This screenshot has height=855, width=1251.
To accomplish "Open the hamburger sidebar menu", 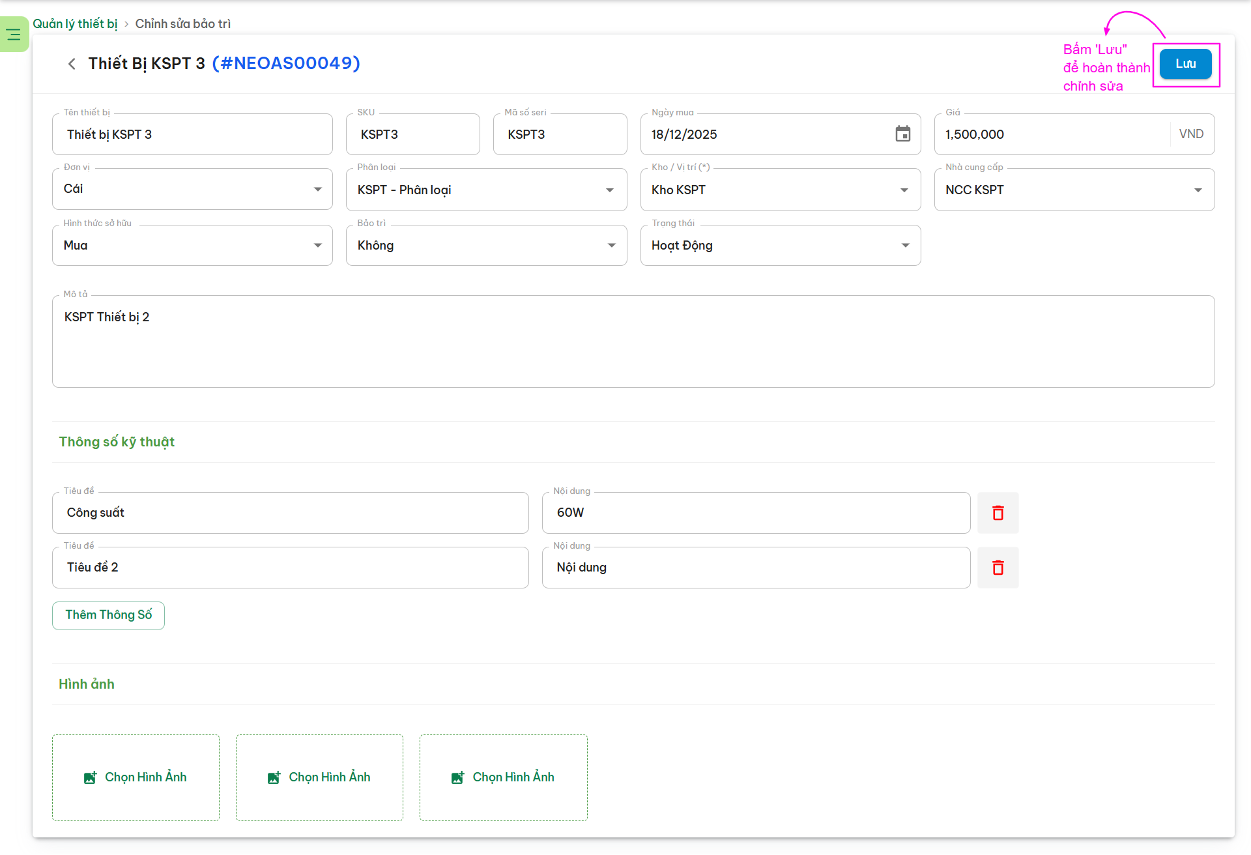I will click(x=14, y=35).
